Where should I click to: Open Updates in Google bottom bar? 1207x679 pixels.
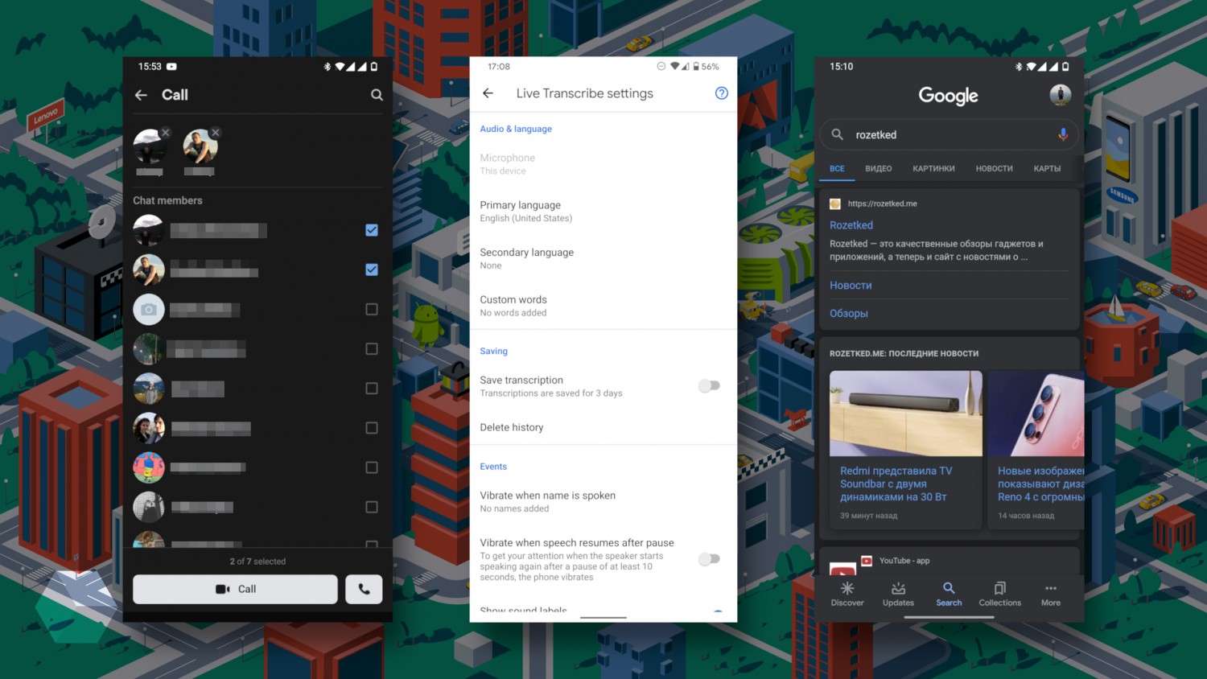click(898, 595)
